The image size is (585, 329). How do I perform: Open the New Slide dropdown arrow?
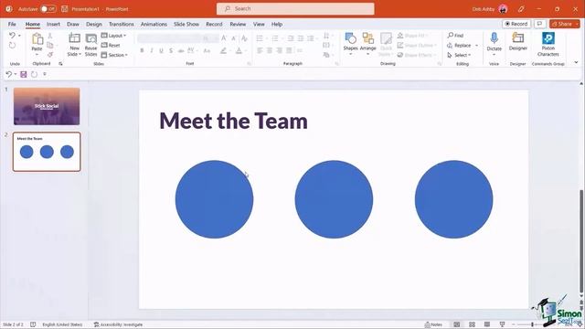click(80, 55)
